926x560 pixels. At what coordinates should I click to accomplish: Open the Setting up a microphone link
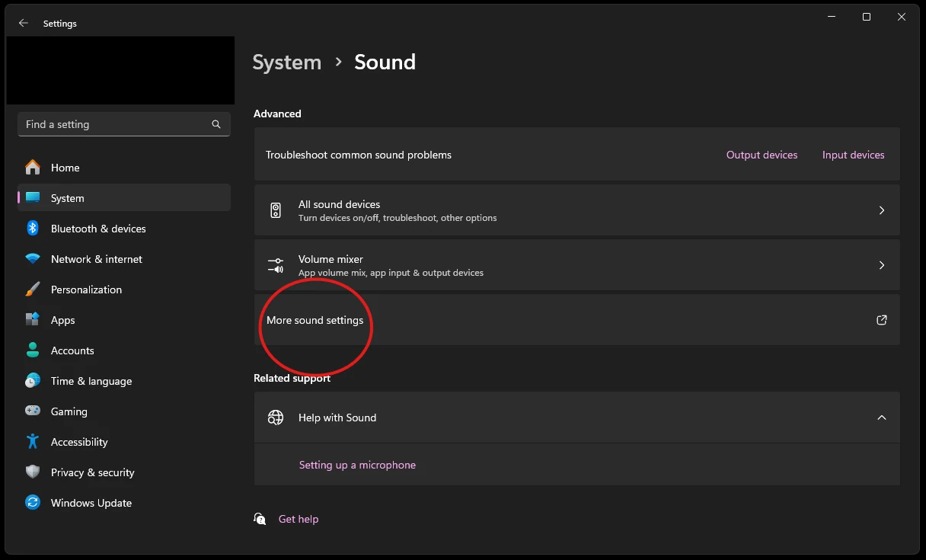(x=357, y=465)
